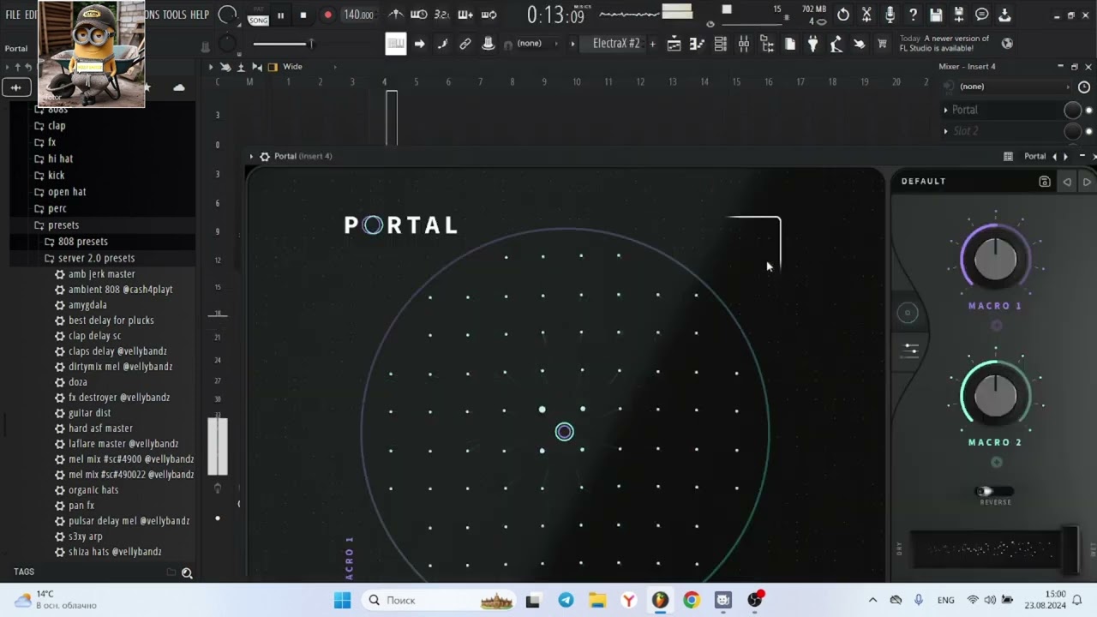Open the Piano roll view icon
Screen dimensions: 1097x617
[x=697, y=44]
